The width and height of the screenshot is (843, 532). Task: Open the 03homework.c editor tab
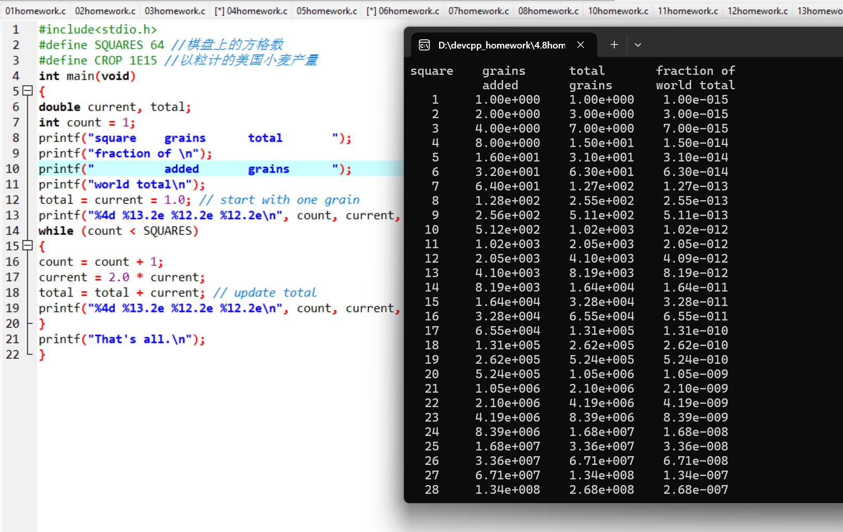click(x=175, y=11)
